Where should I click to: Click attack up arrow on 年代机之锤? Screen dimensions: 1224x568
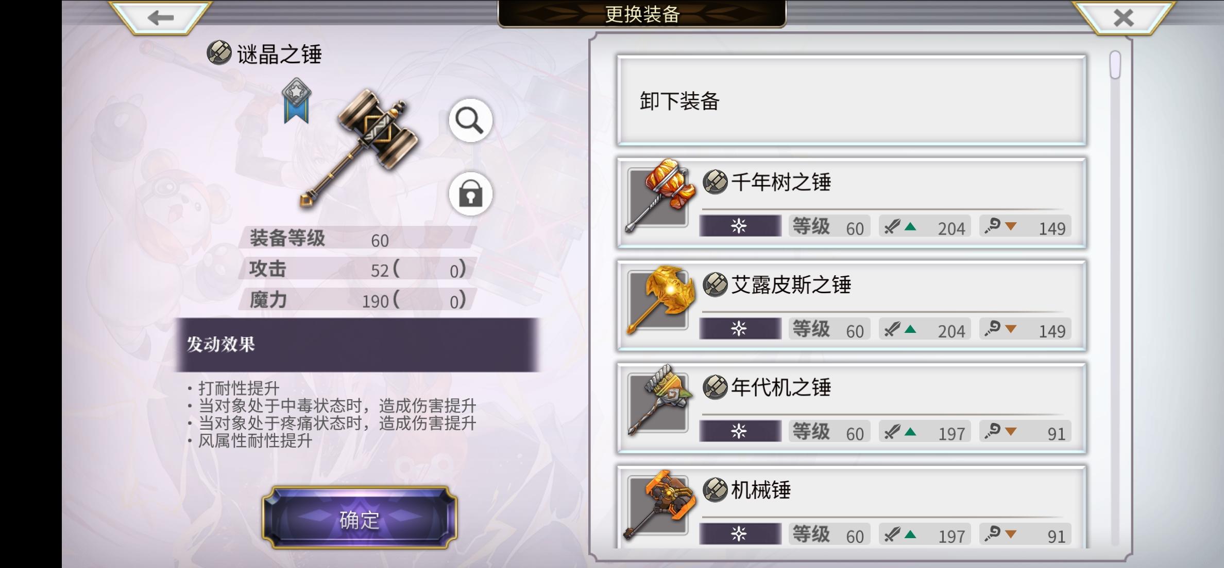(x=910, y=432)
